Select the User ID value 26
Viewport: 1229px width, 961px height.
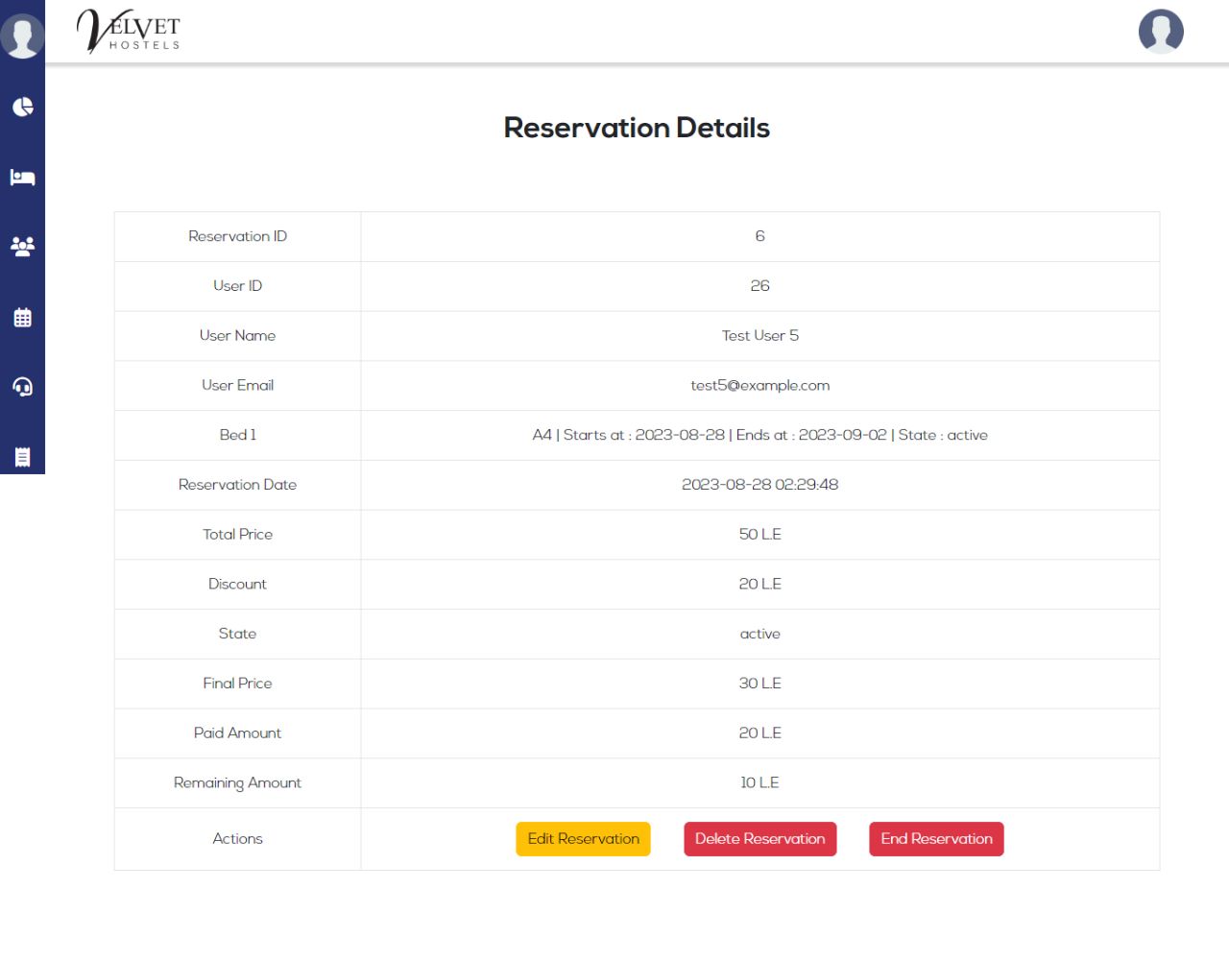[x=759, y=286]
